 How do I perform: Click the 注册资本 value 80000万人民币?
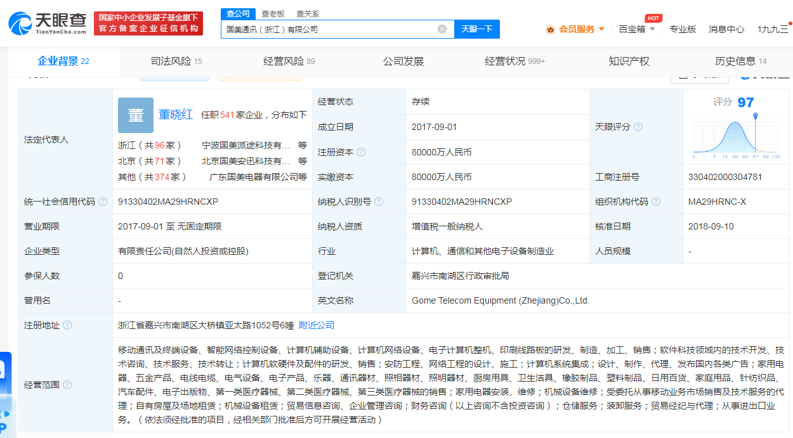(x=442, y=152)
